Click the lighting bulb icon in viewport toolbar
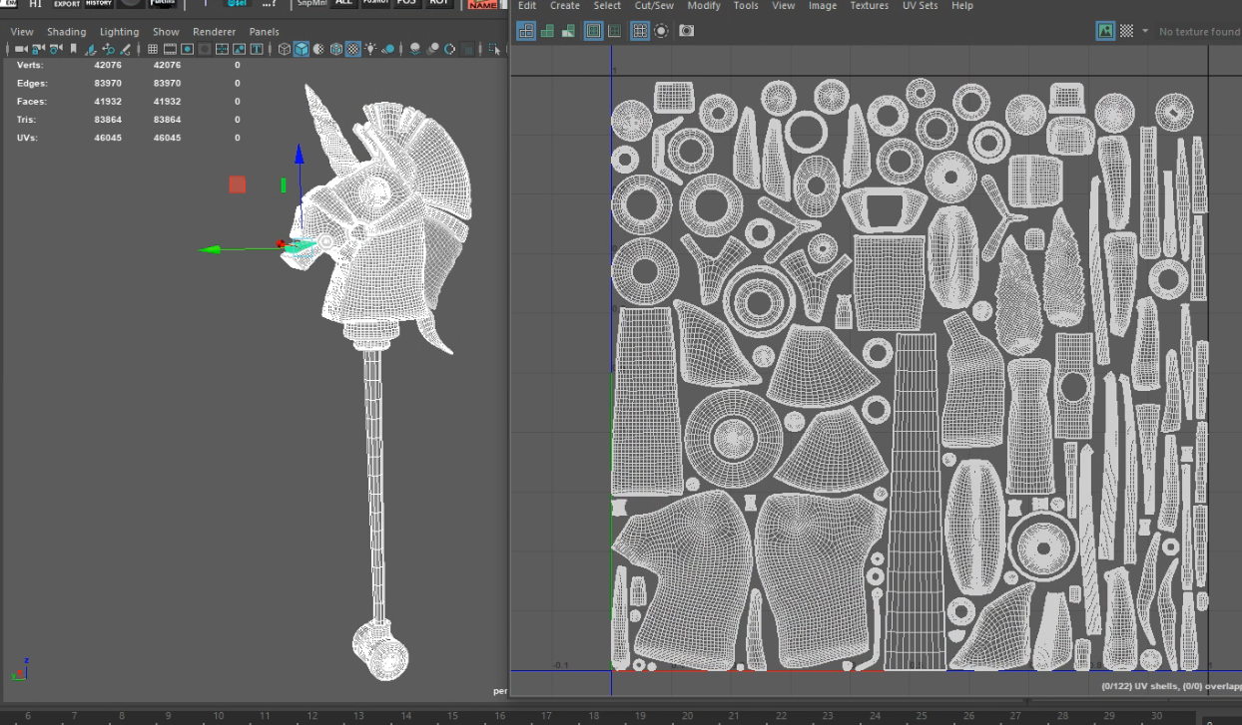Image resolution: width=1242 pixels, height=725 pixels. pyautogui.click(x=369, y=48)
